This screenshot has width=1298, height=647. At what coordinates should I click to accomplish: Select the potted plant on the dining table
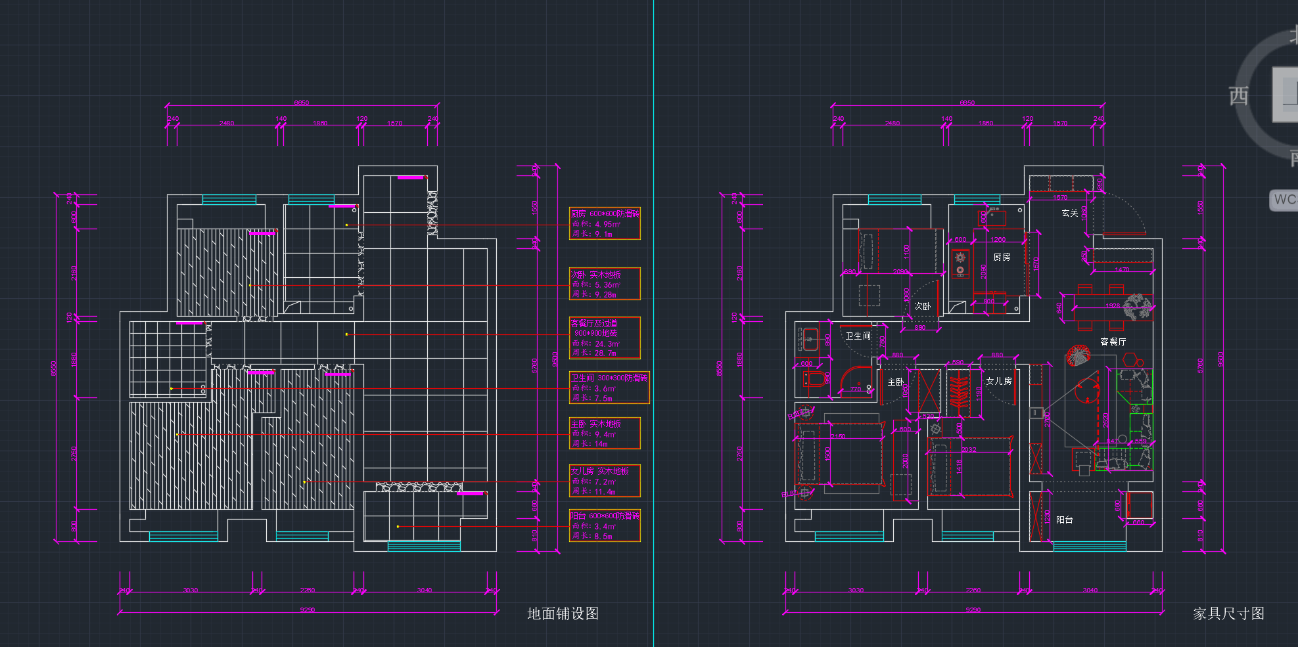[x=1138, y=307]
